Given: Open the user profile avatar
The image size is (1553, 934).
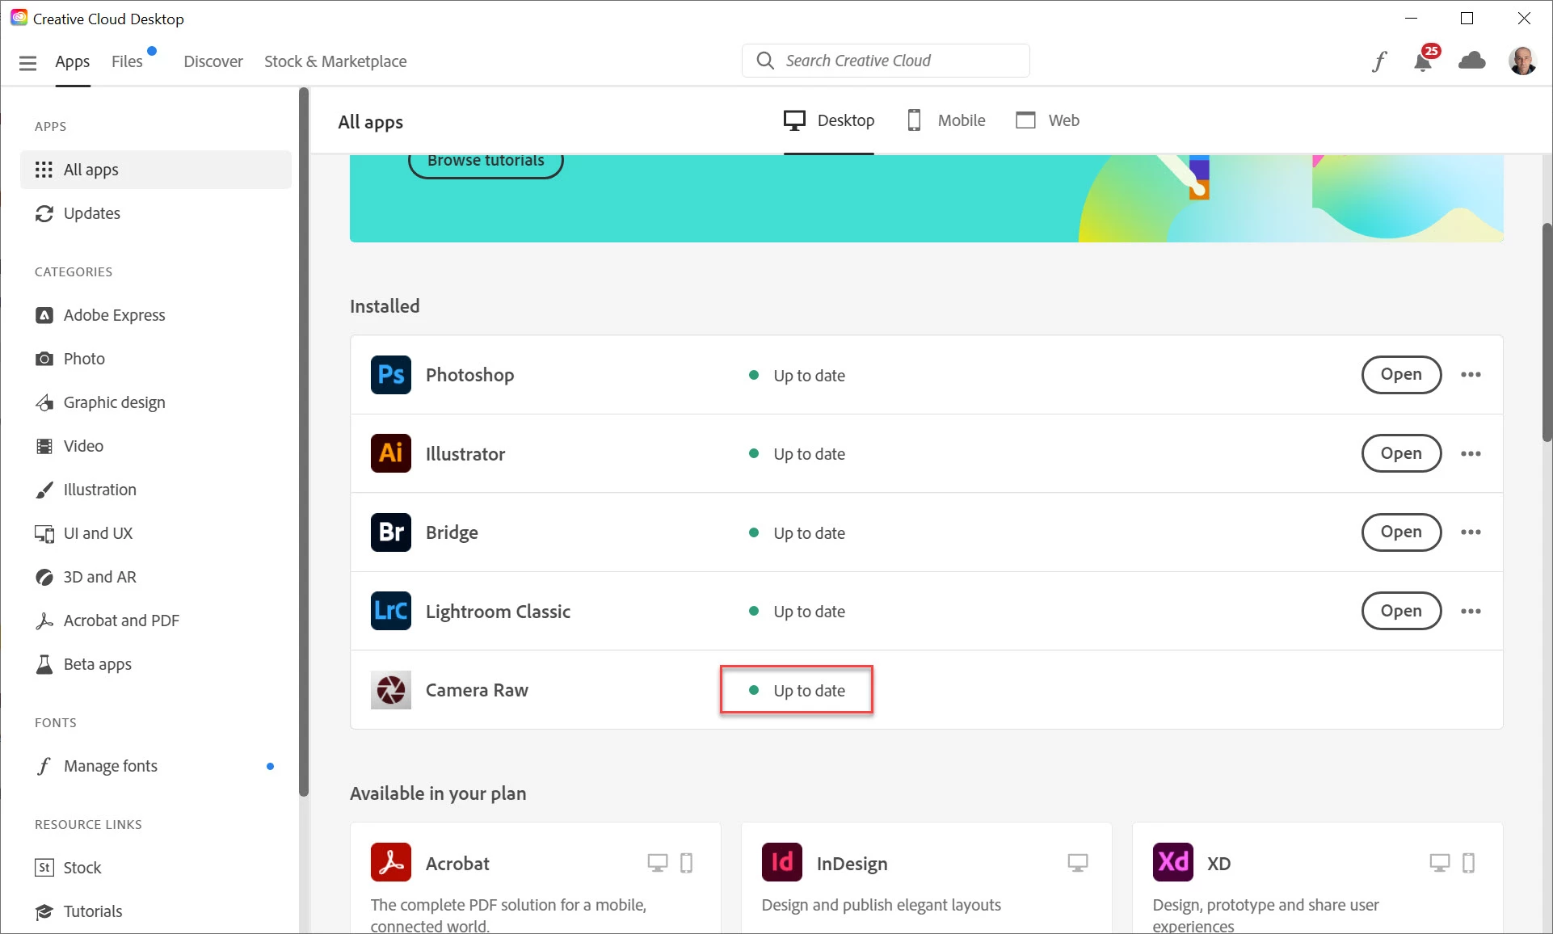Looking at the screenshot, I should [1522, 61].
